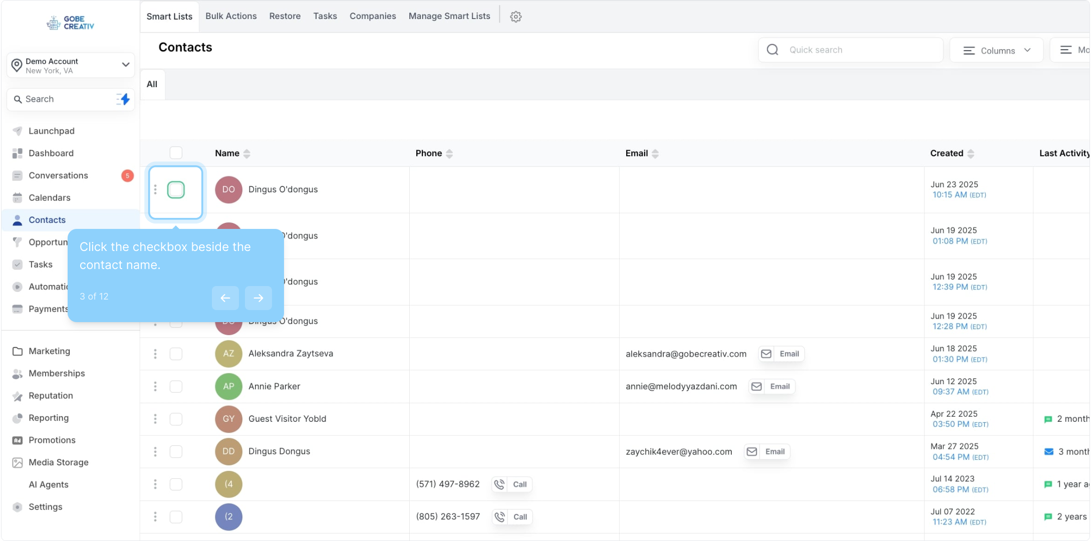Go to next tooltip step with right arrow
Viewport: 1091px width, 541px height.
[x=258, y=298]
